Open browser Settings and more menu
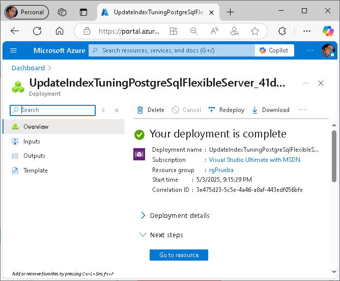 [x=306, y=31]
